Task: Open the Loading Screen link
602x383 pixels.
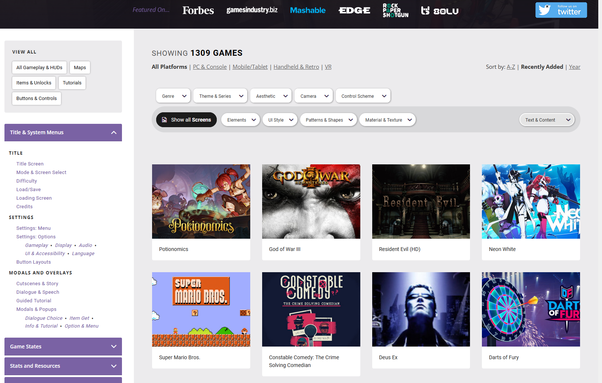Action: coord(34,198)
